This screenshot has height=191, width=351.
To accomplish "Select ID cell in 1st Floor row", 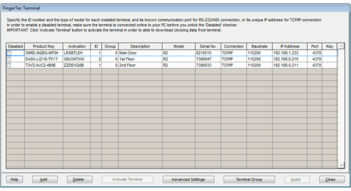I will [96, 59].
